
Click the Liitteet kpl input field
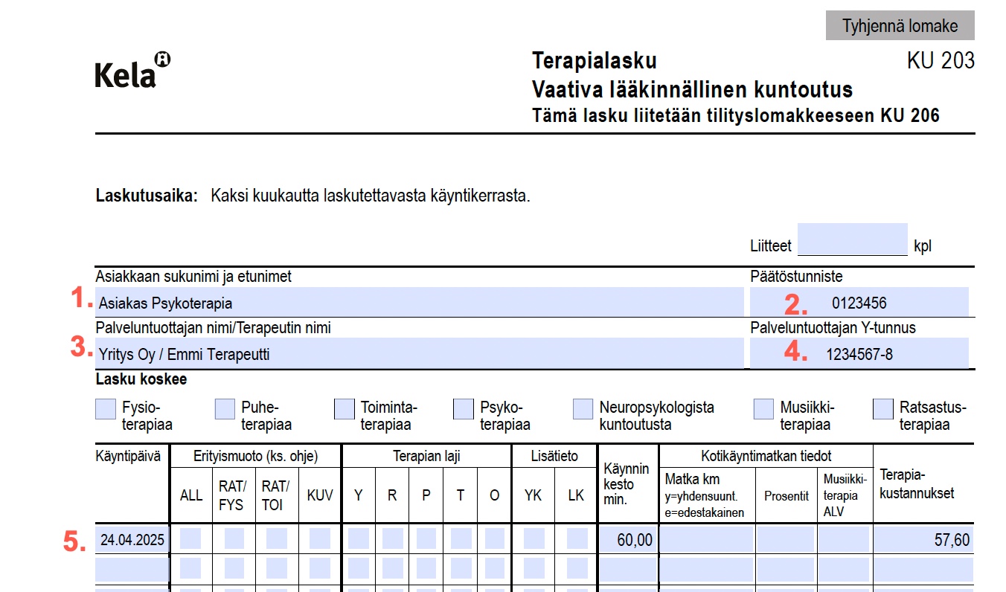pos(852,239)
